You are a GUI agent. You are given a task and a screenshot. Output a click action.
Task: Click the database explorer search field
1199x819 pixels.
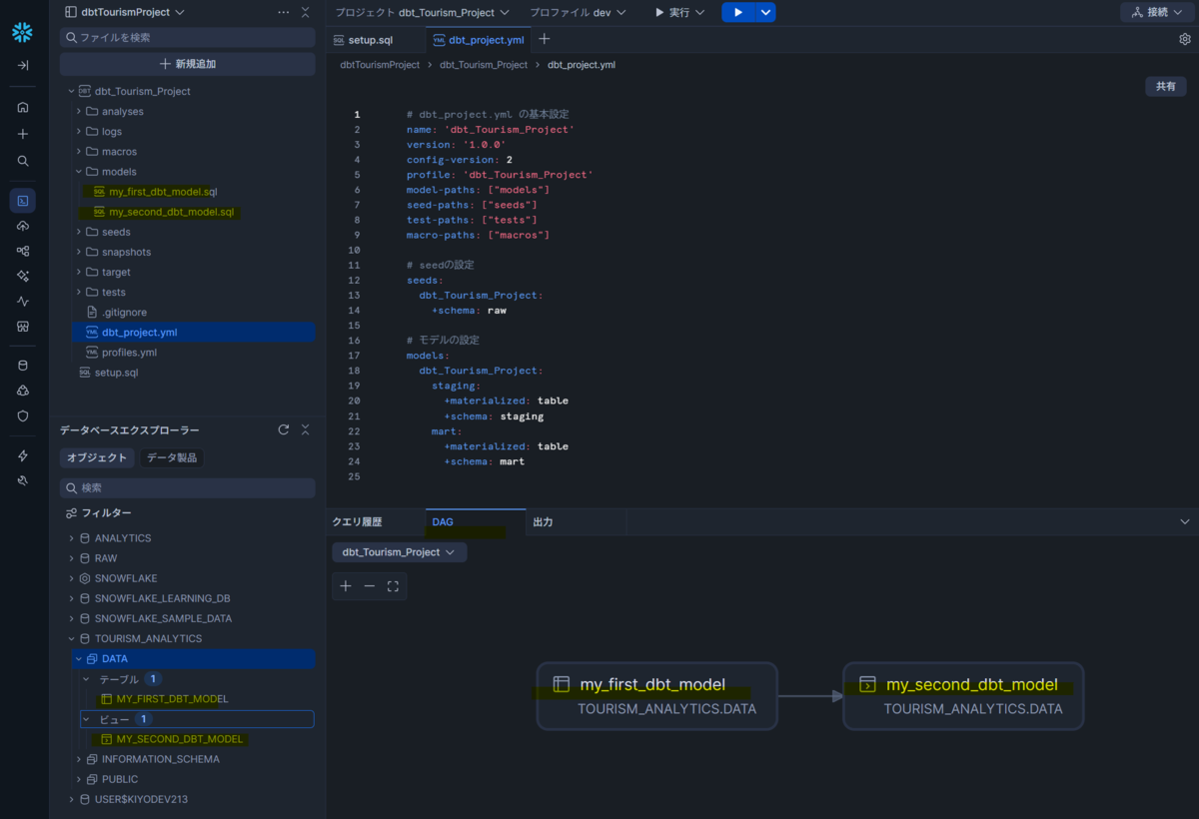click(x=188, y=487)
